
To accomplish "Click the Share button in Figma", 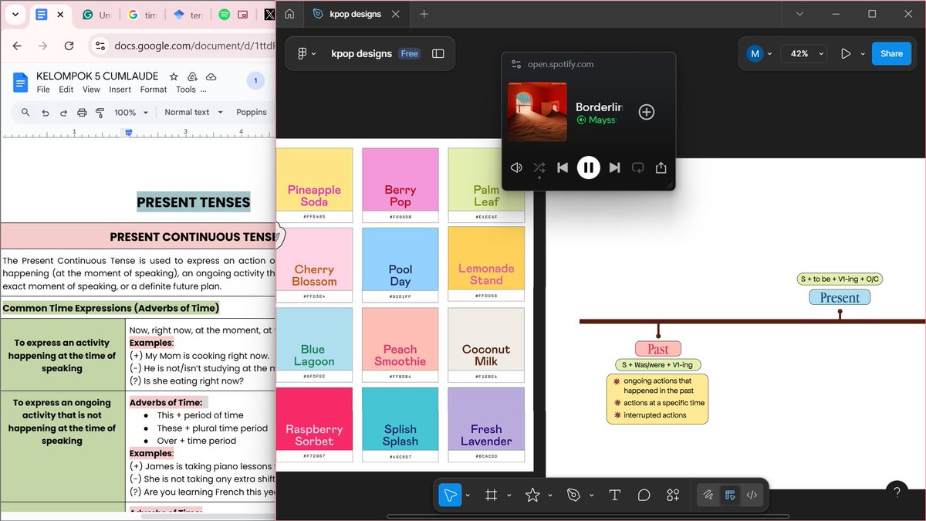I will click(891, 54).
